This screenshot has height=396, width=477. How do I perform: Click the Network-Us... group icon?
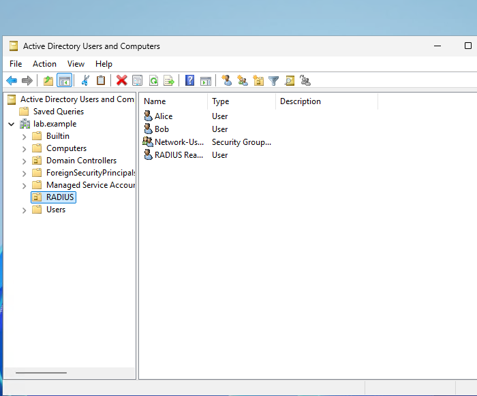148,142
